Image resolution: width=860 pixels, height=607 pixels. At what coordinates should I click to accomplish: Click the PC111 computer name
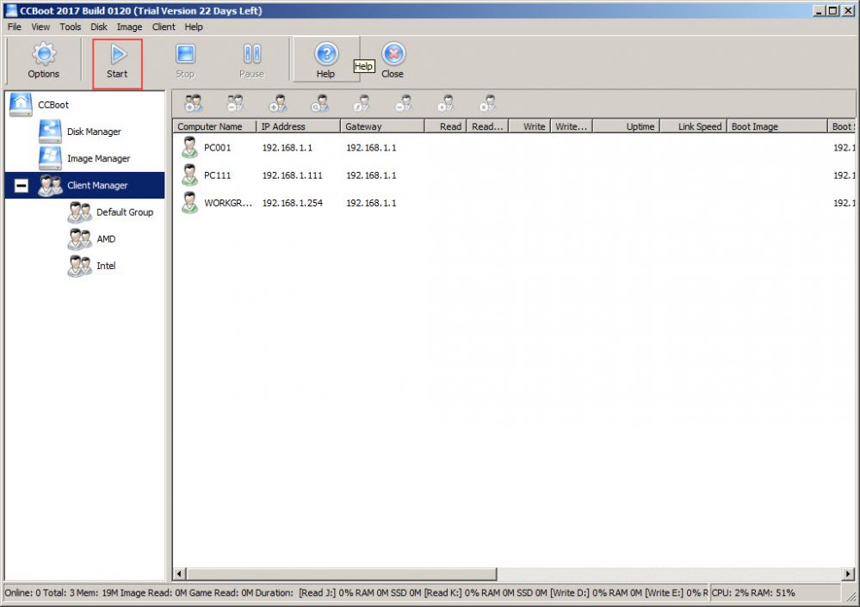click(x=217, y=175)
